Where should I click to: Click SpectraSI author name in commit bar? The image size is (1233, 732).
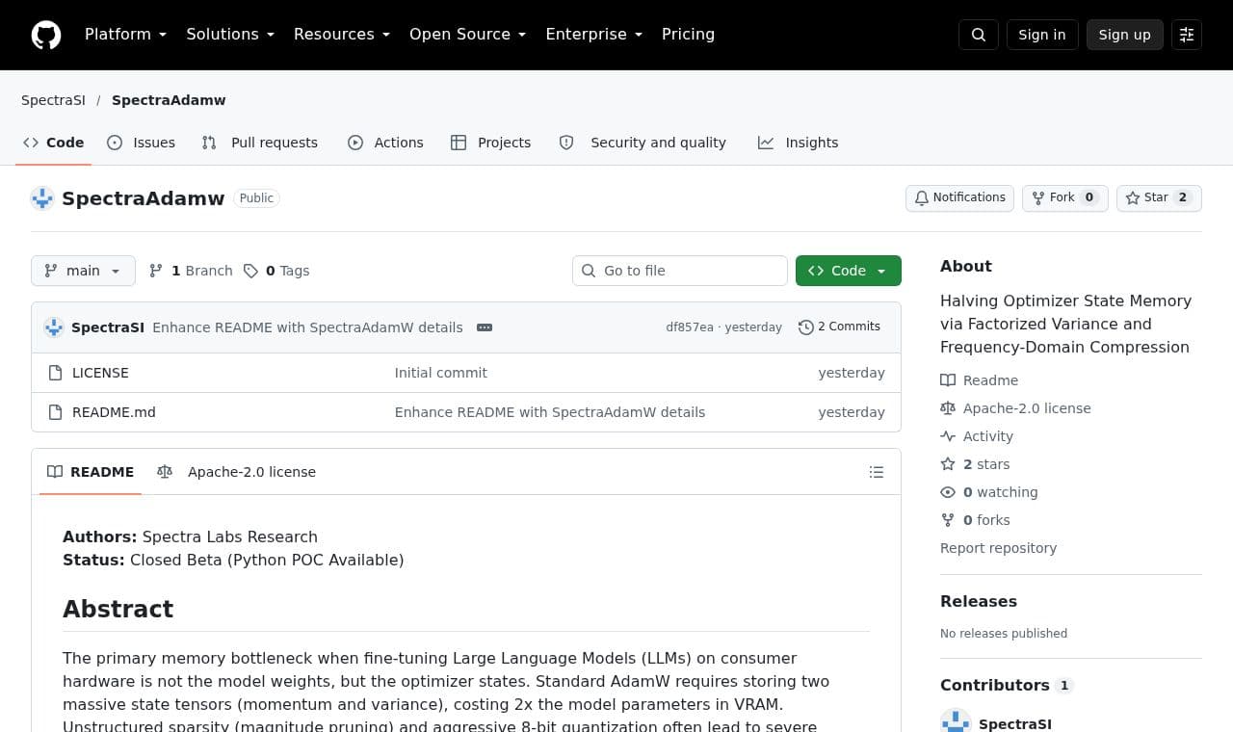click(108, 327)
